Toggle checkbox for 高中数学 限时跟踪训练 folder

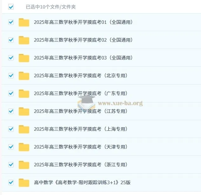click(11, 182)
